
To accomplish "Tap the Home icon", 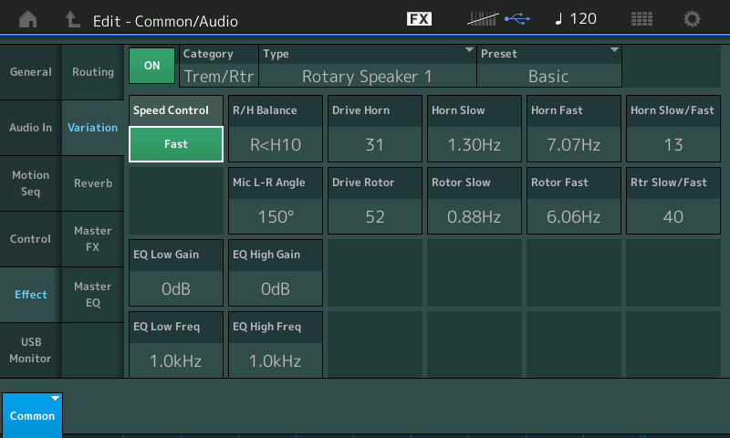I will click(x=29, y=19).
